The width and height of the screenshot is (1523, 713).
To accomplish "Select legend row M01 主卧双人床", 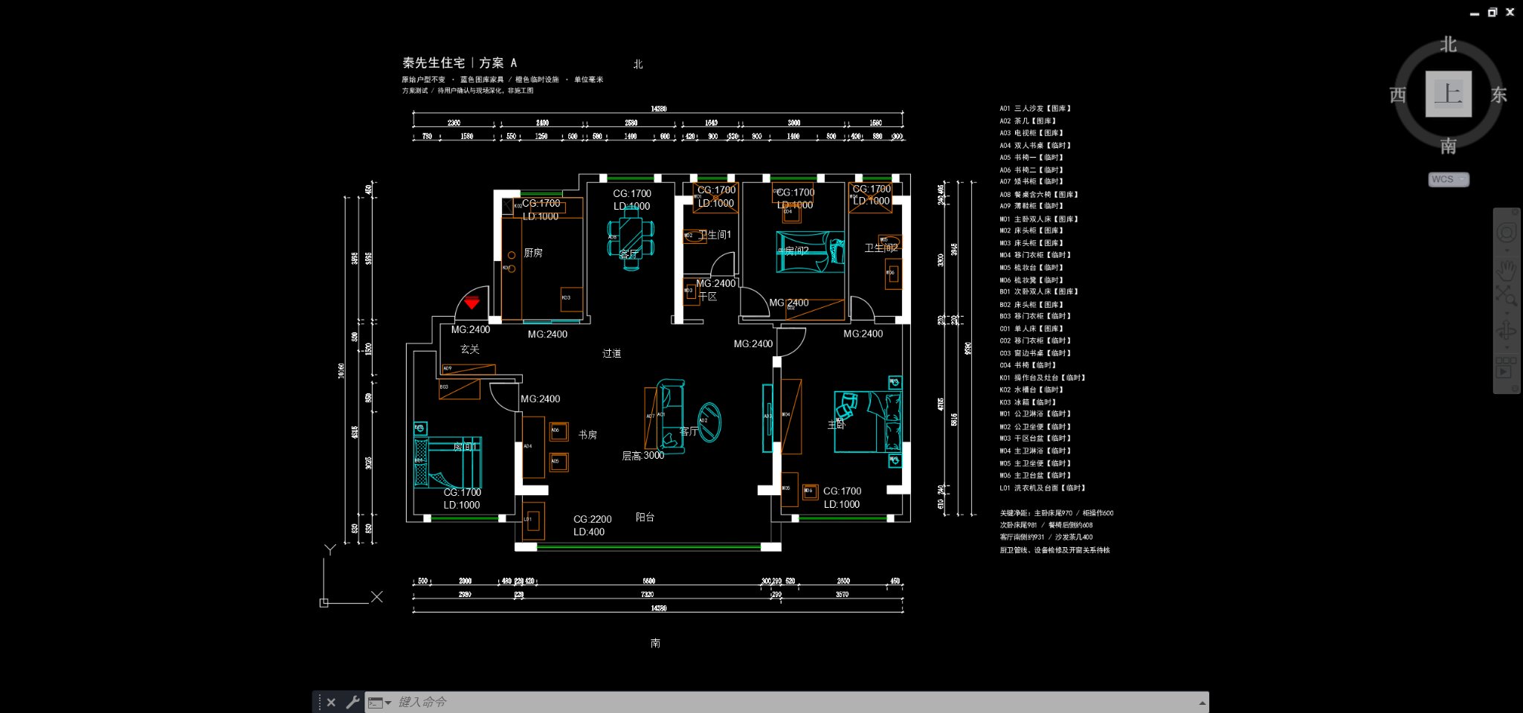I will coord(1039,219).
